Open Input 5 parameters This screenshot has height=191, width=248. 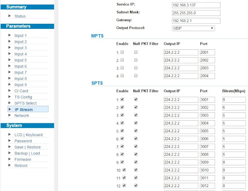pyautogui.click(x=21, y=60)
